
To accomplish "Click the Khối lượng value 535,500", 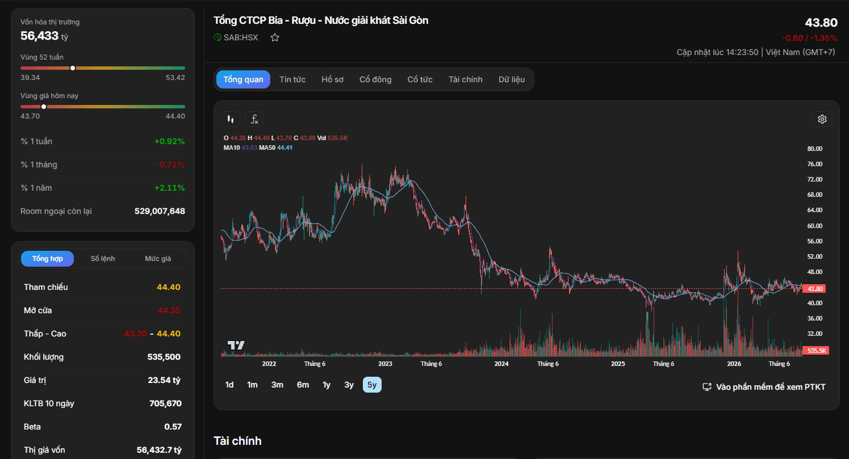I will (x=164, y=357).
